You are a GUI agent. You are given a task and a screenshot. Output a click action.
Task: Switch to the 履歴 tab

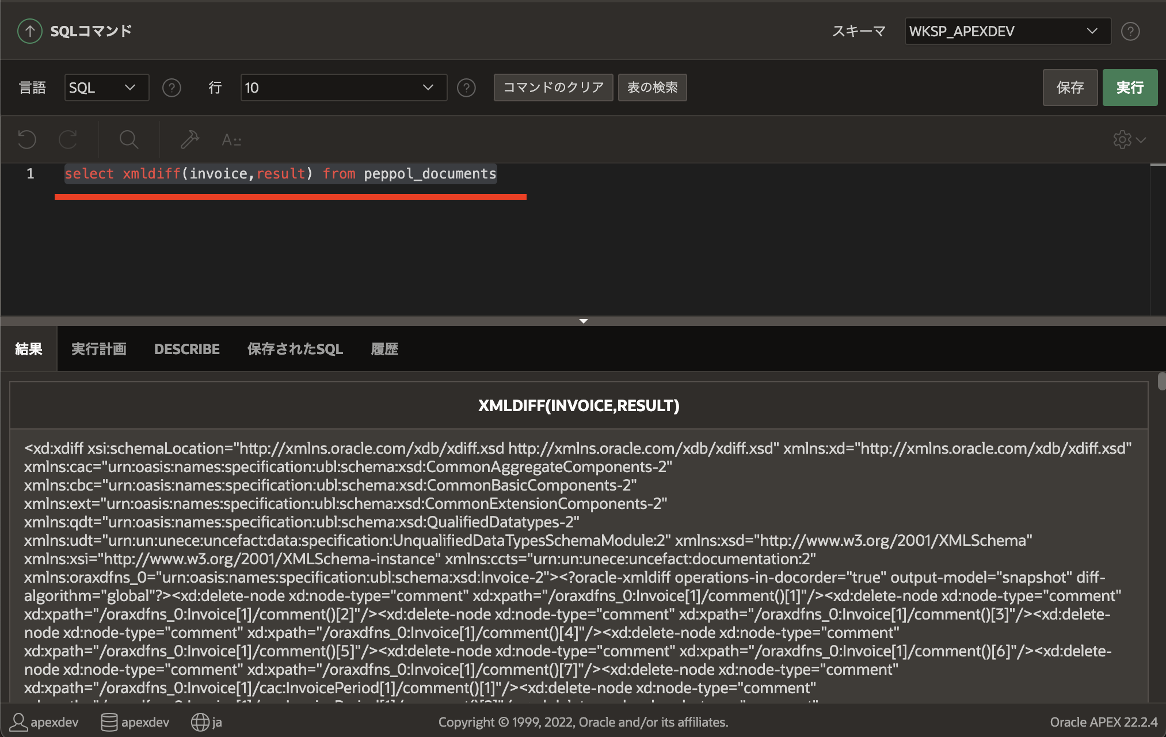[384, 349]
